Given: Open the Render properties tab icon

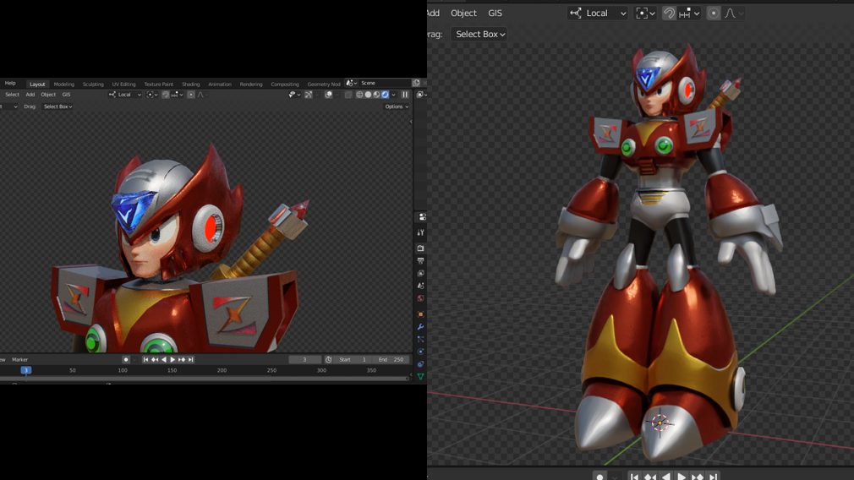Looking at the screenshot, I should [420, 248].
